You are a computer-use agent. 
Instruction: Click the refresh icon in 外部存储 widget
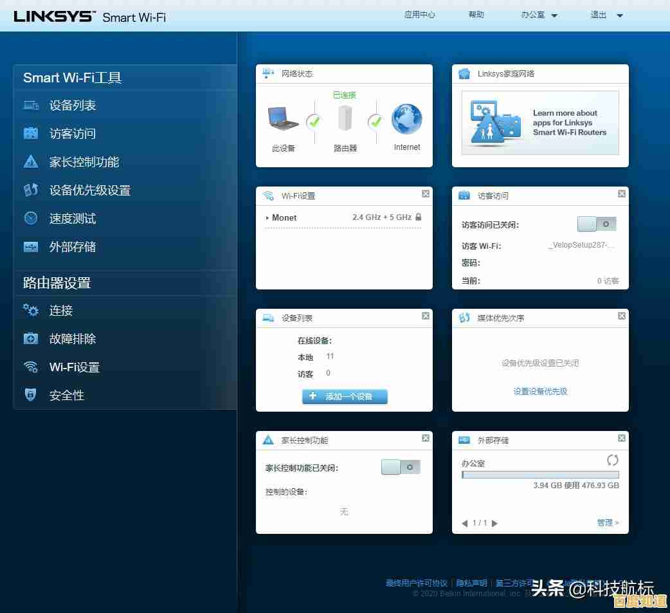click(612, 460)
